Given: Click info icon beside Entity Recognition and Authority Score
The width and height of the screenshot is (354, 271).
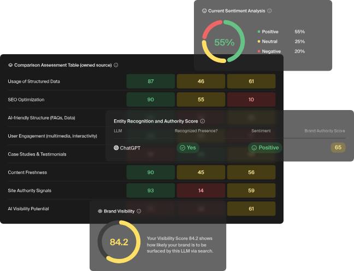Looking at the screenshot, I should (202, 121).
